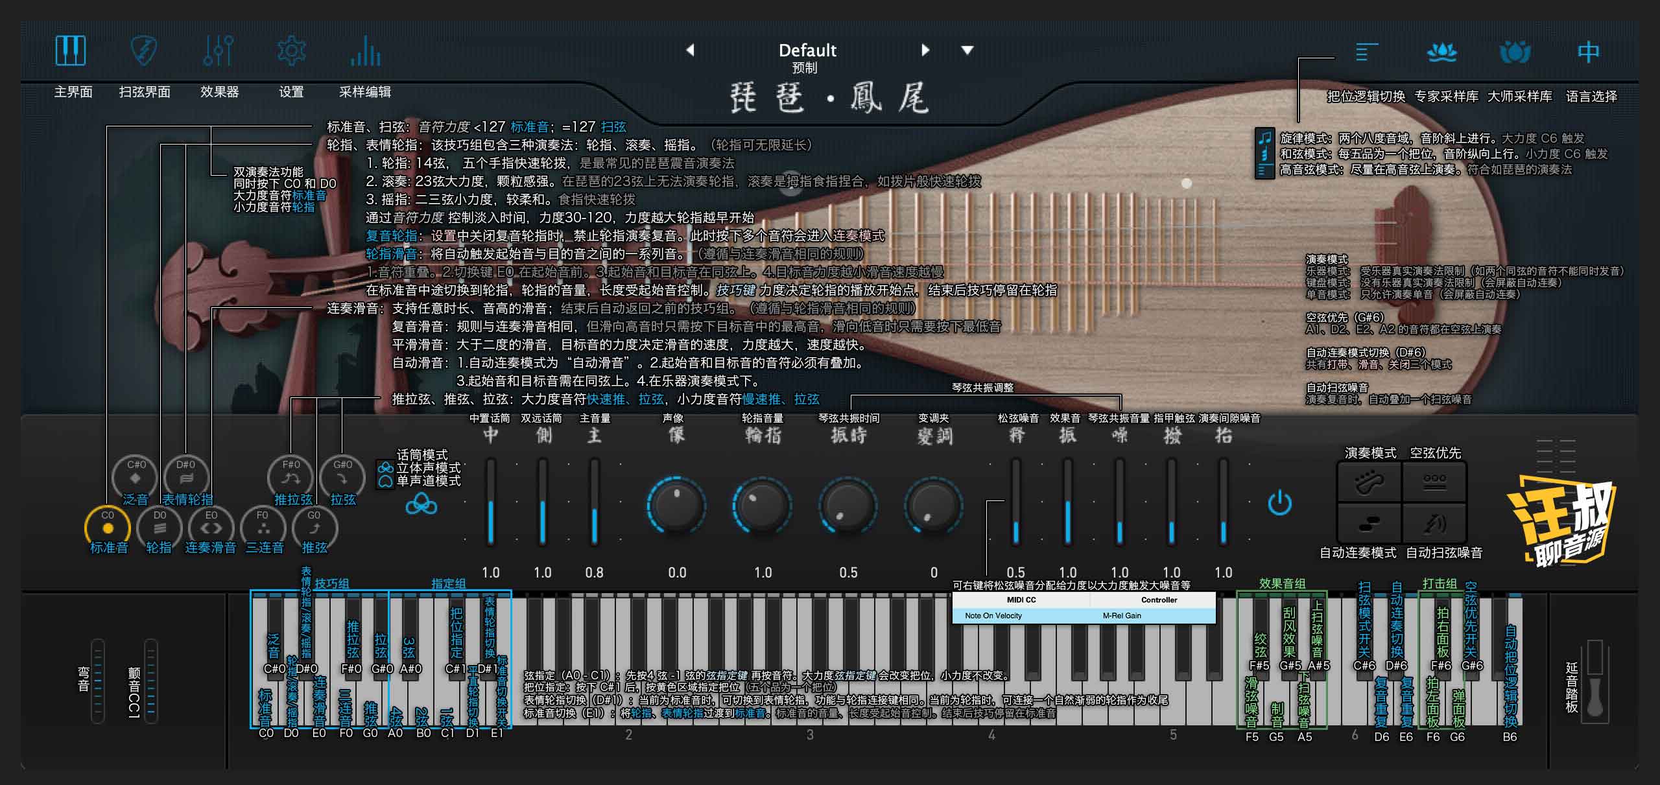Screen dimensions: 1660x785
Task: Toggle the 自动扫弦噪音 auto strum noise button
Action: tap(1434, 522)
